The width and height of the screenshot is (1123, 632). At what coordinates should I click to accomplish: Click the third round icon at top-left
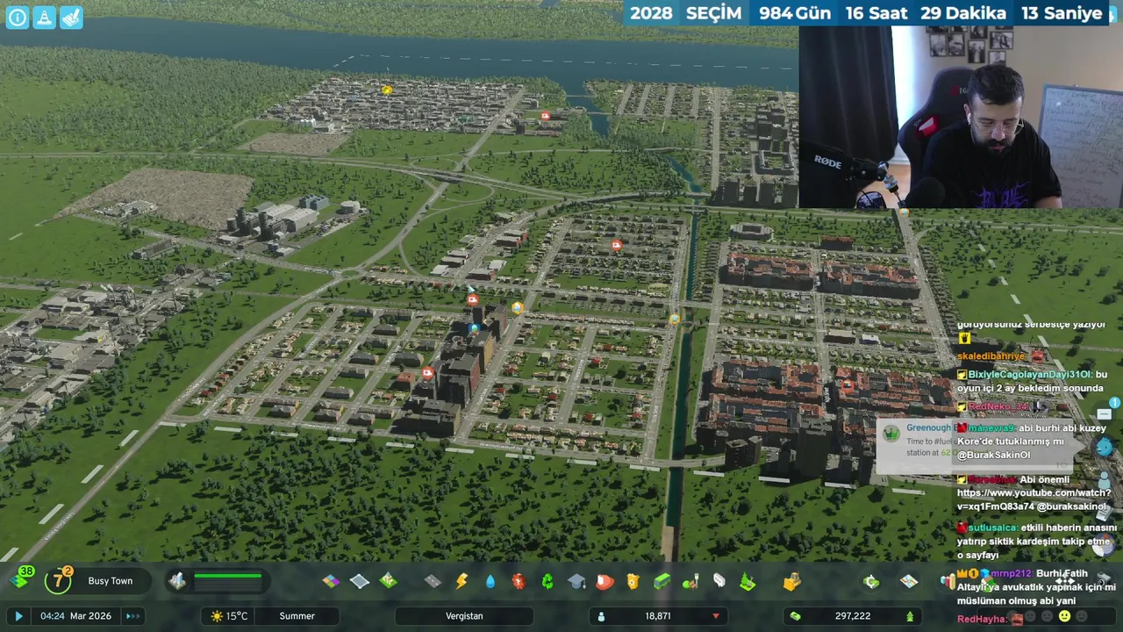(72, 17)
